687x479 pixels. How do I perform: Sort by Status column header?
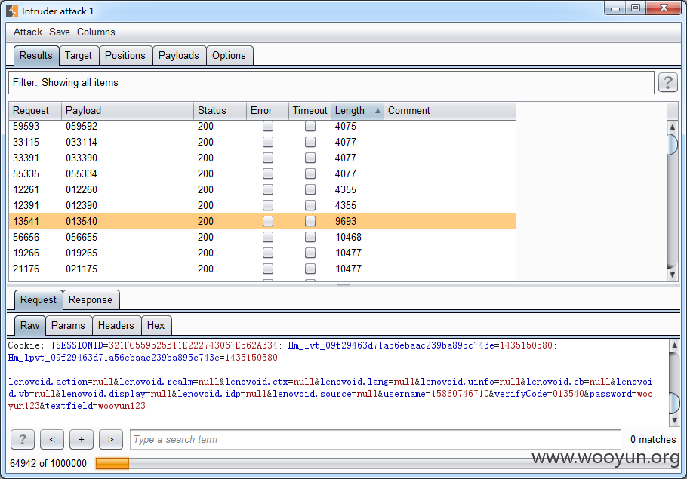(x=220, y=111)
